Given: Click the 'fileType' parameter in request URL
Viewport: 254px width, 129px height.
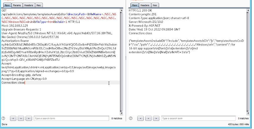Looking at the screenshot, I should point(41,22).
